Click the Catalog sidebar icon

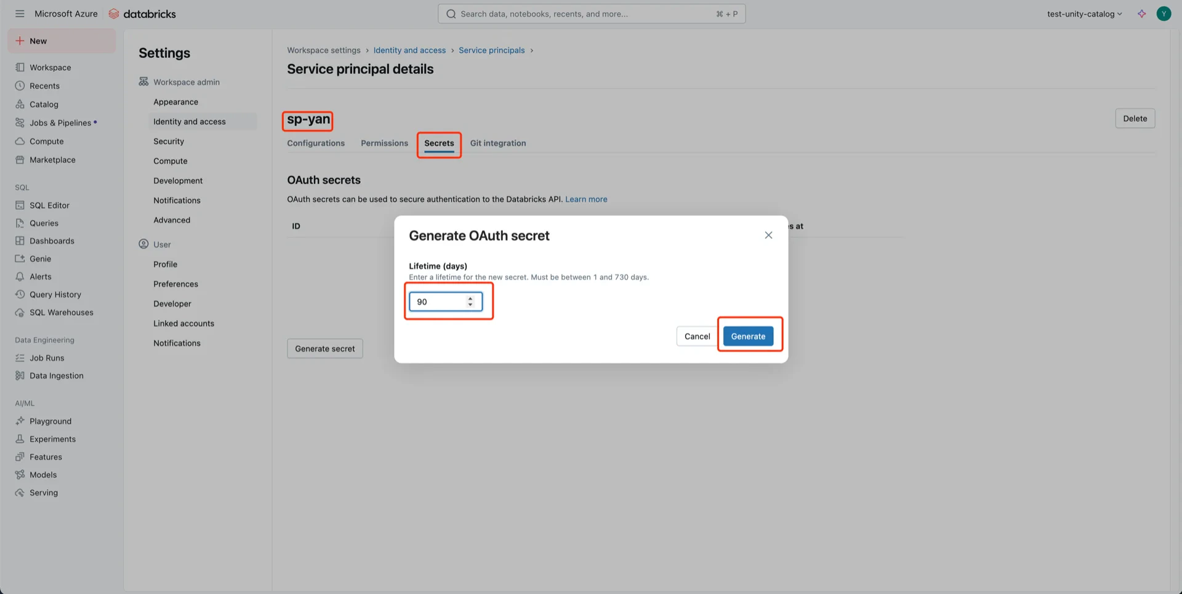pos(20,104)
